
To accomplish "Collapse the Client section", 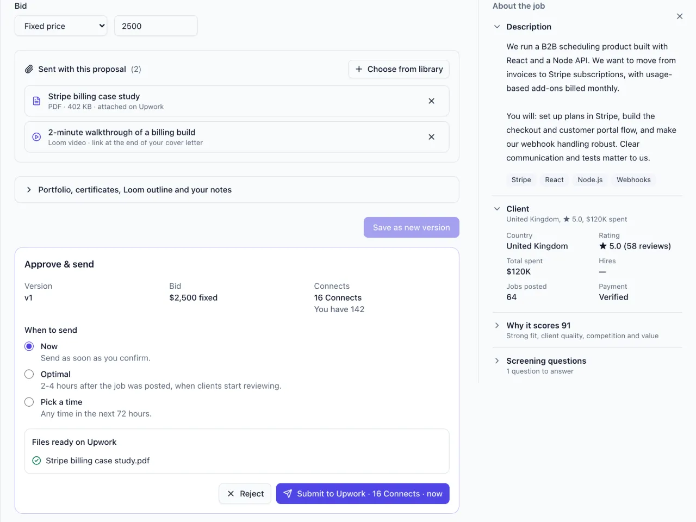I will (497, 209).
